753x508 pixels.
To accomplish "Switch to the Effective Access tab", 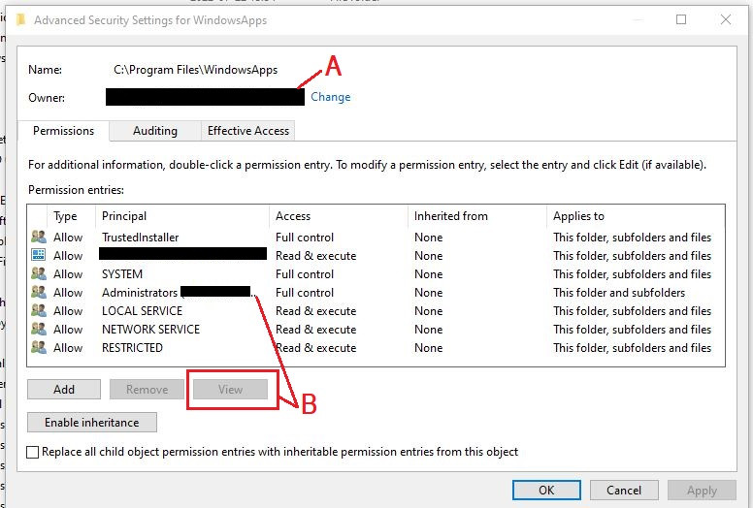I will [x=247, y=131].
